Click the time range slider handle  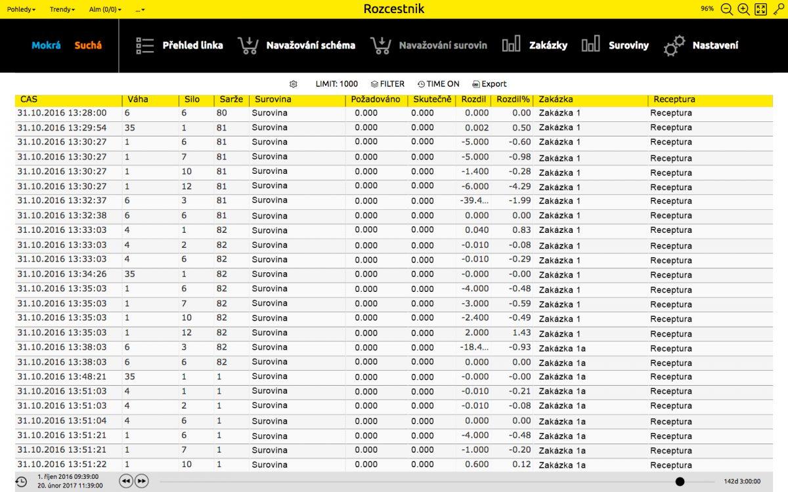(x=680, y=482)
